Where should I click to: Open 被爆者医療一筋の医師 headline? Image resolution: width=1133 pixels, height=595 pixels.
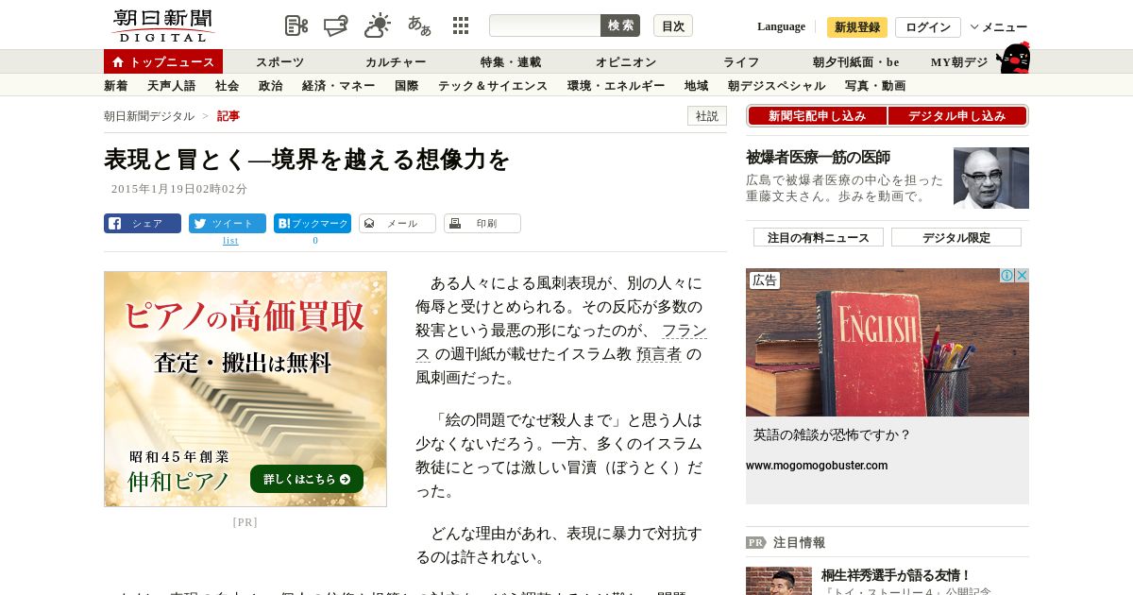tap(818, 158)
